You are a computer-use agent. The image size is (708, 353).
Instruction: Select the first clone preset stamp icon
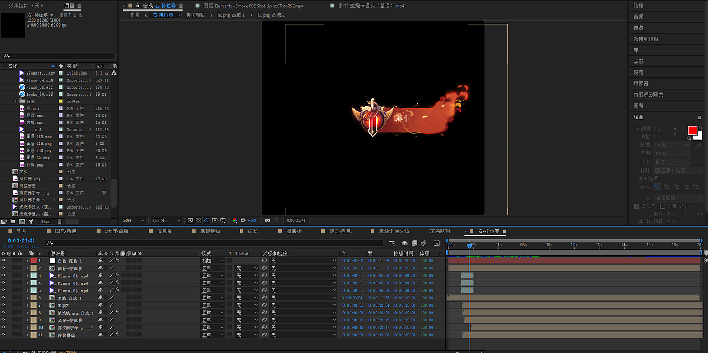click(x=658, y=187)
